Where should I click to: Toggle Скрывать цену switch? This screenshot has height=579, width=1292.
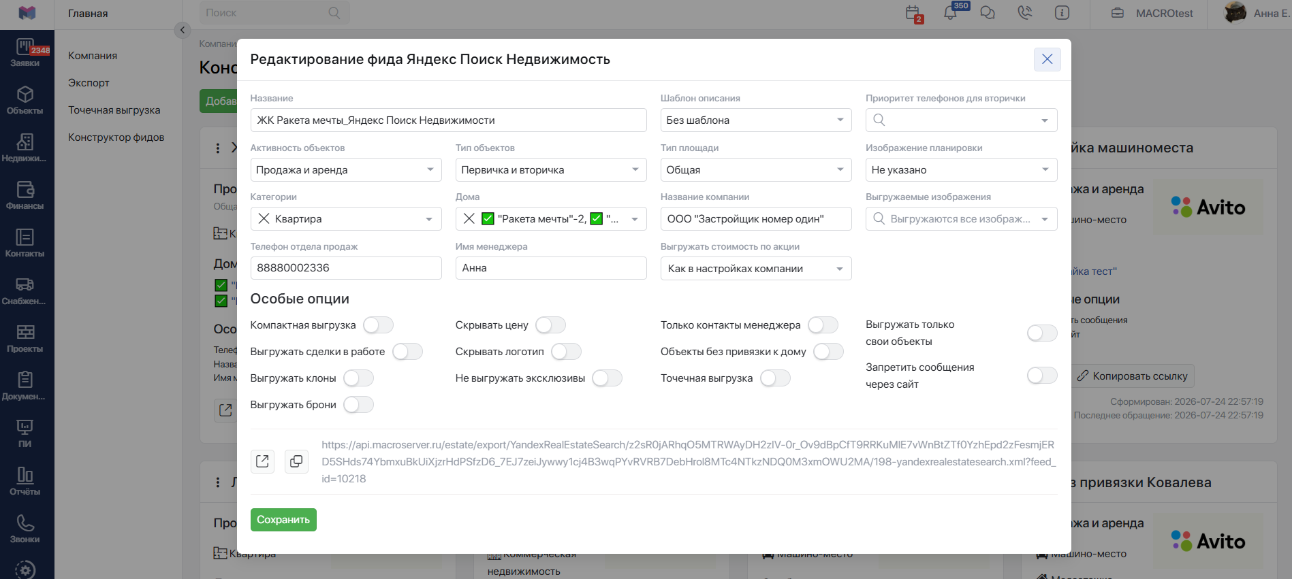click(550, 325)
